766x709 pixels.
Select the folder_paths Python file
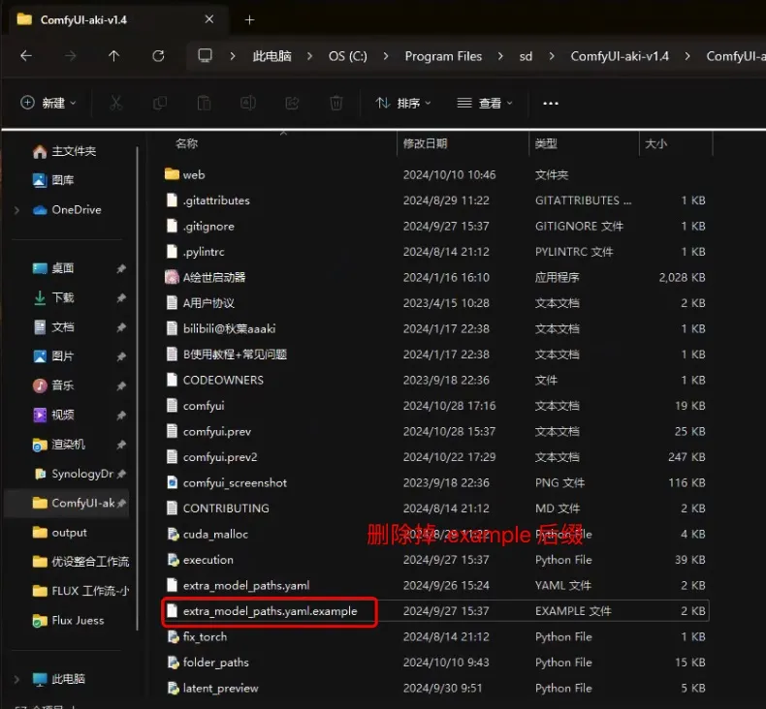207,663
